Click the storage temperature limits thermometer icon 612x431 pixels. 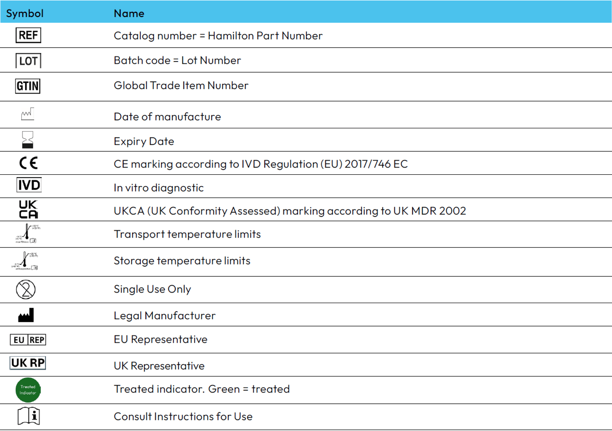[x=25, y=261]
